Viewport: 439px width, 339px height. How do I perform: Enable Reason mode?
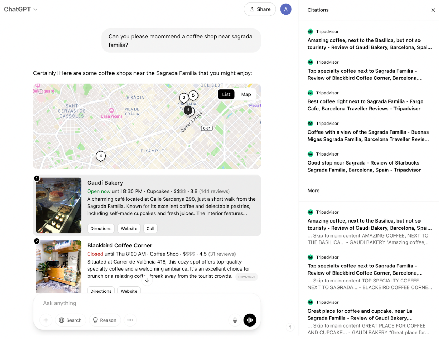(x=105, y=320)
